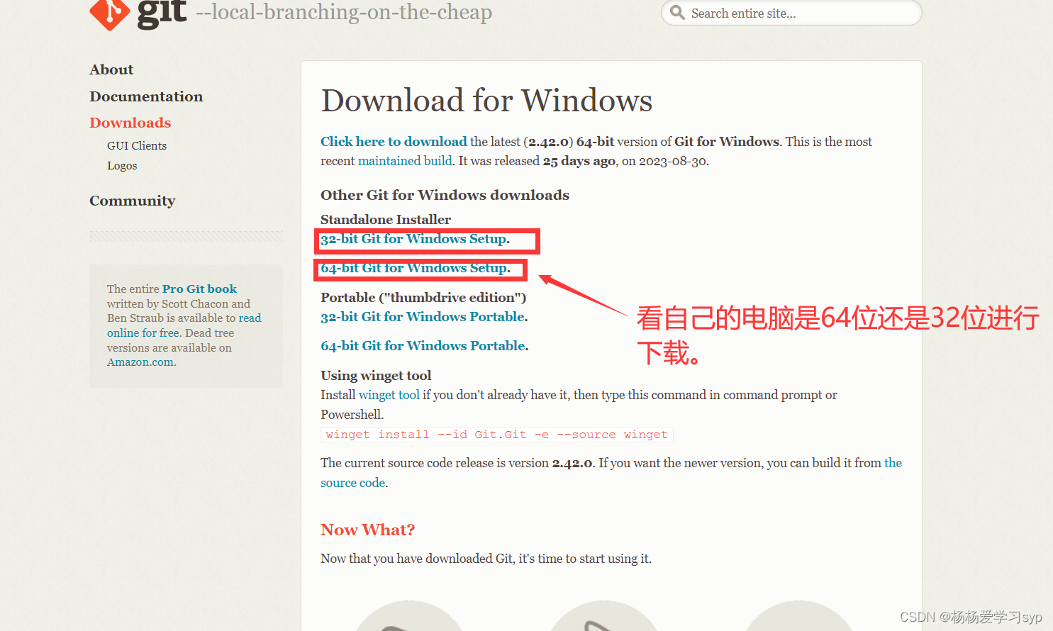Download 32-bit Git for Windows Setup
This screenshot has height=631, width=1053.
point(415,239)
